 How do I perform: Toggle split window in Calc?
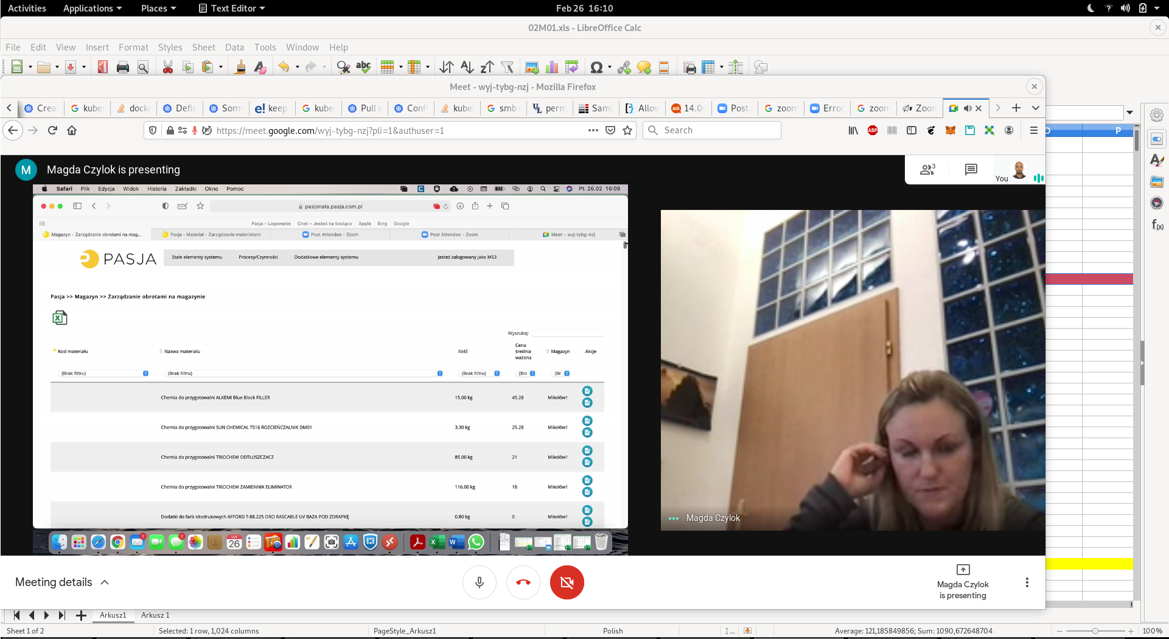click(x=736, y=67)
